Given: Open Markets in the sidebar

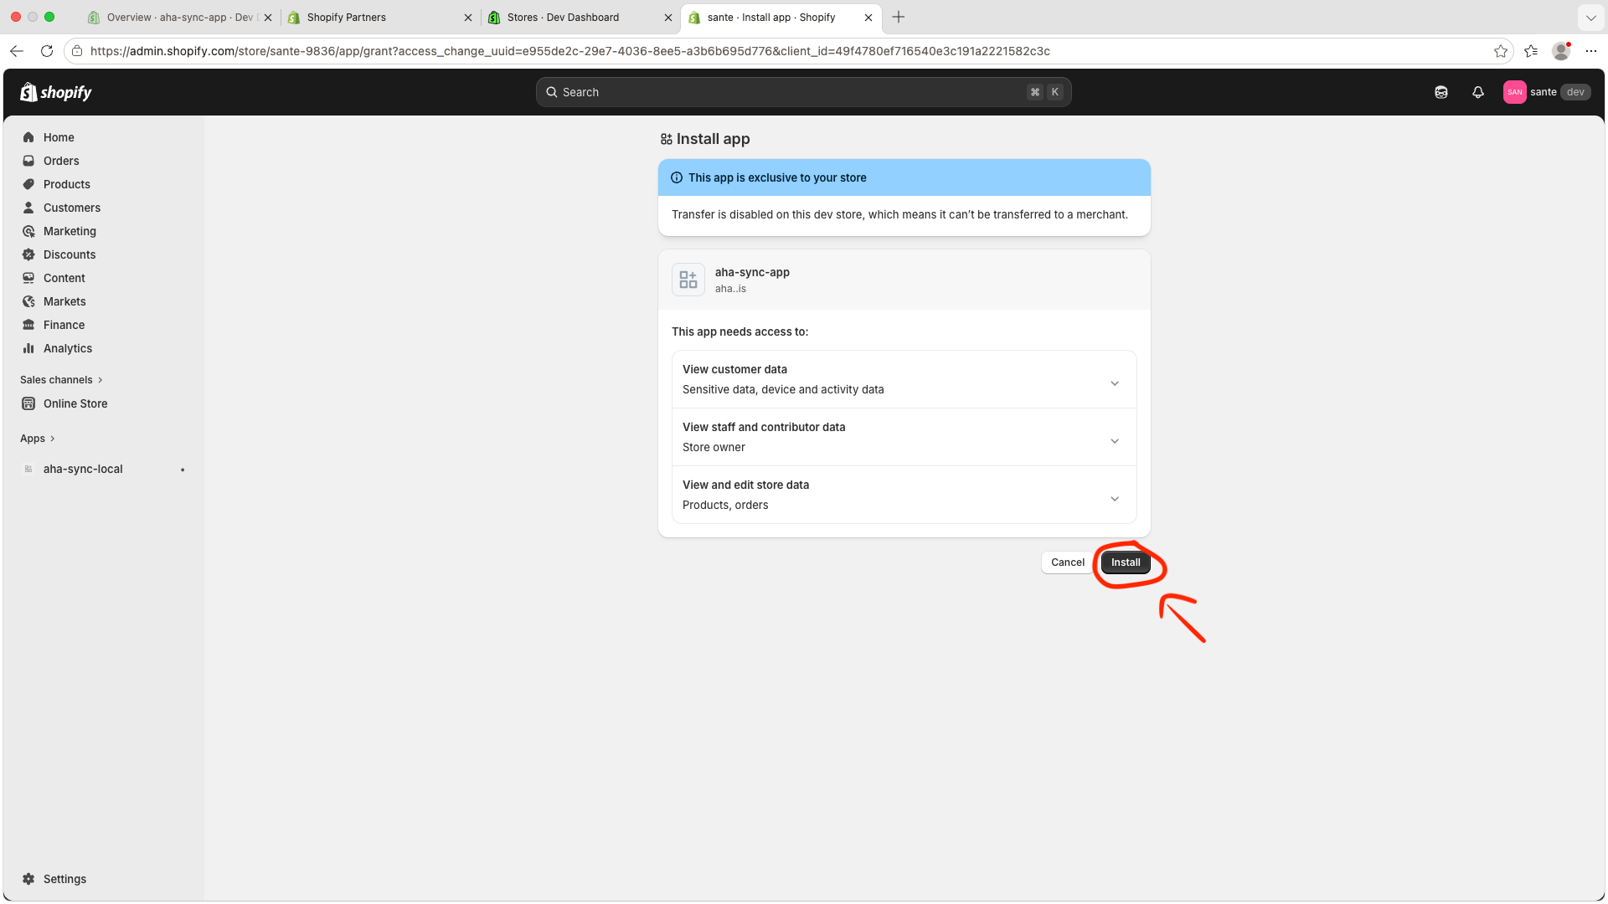Looking at the screenshot, I should coord(64,301).
